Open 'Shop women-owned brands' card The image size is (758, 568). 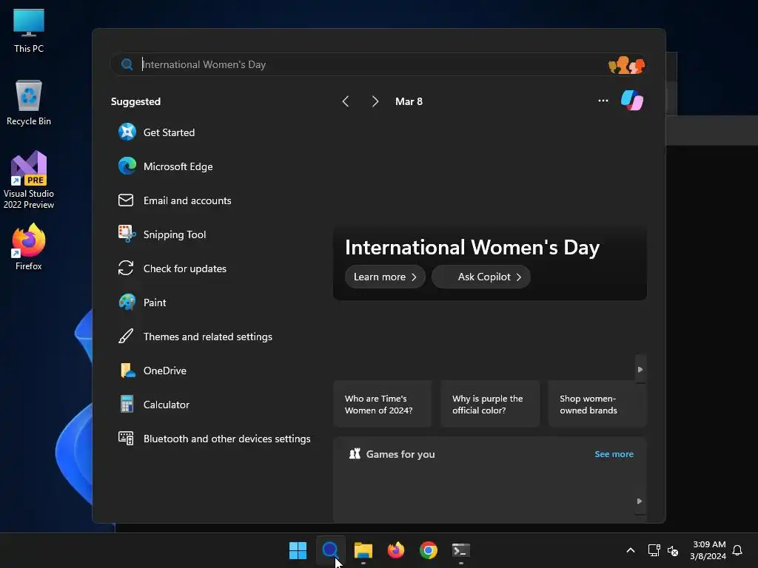click(x=597, y=405)
